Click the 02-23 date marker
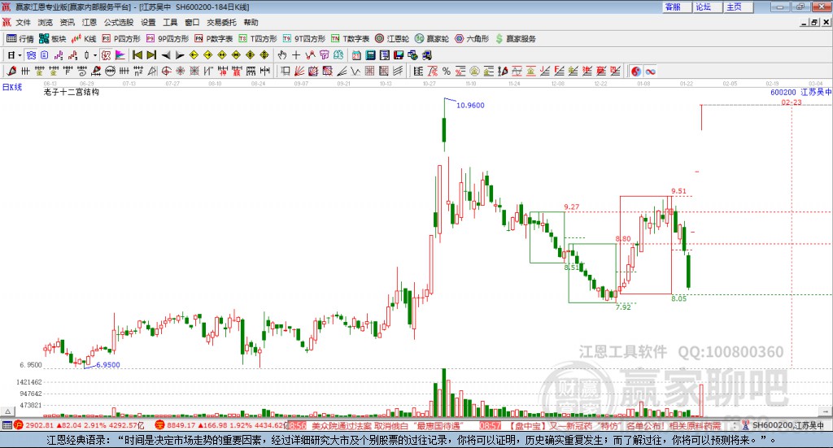This screenshot has height=448, width=833. (x=792, y=102)
